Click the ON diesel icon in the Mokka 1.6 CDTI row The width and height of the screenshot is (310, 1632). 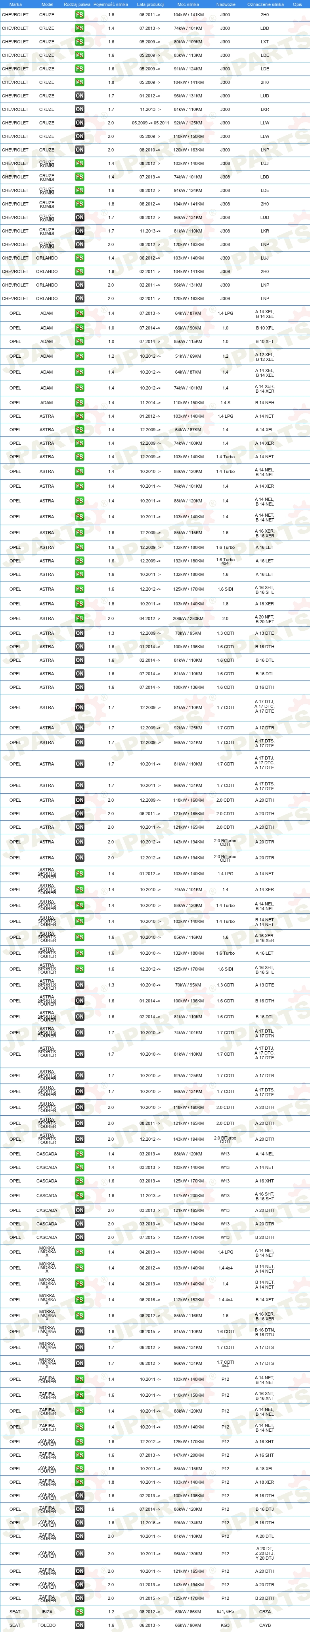point(80,1331)
